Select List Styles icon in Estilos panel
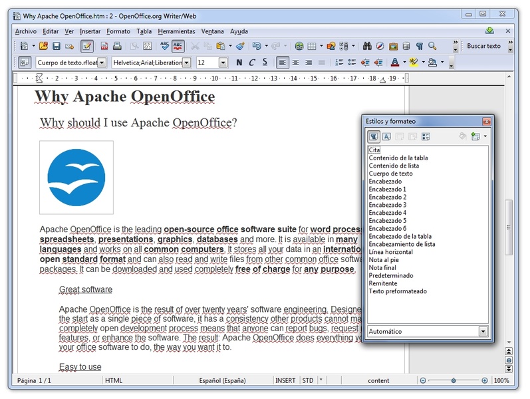The height and width of the screenshot is (399, 530). click(426, 136)
